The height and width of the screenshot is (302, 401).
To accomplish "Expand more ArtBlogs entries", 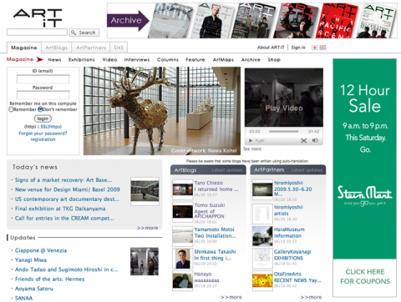I will (x=231, y=297).
